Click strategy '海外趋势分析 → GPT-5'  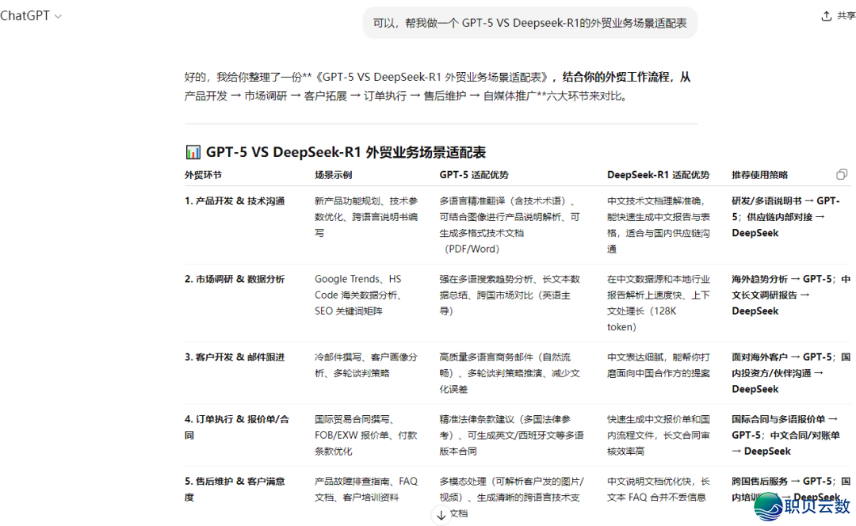[791, 295]
